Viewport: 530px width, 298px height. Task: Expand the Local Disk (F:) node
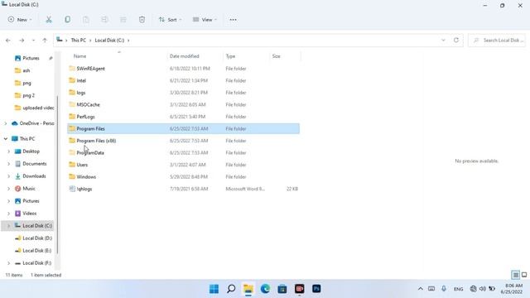(x=9, y=263)
